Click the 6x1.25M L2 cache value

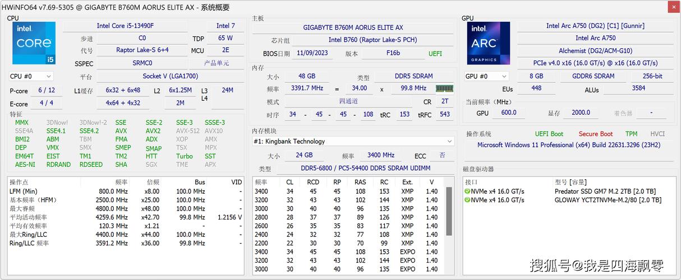tap(181, 90)
